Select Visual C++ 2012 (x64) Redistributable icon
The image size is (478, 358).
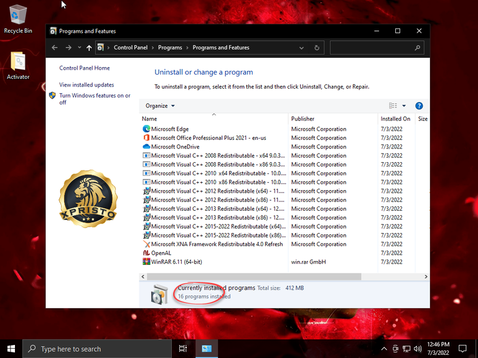pos(146,191)
